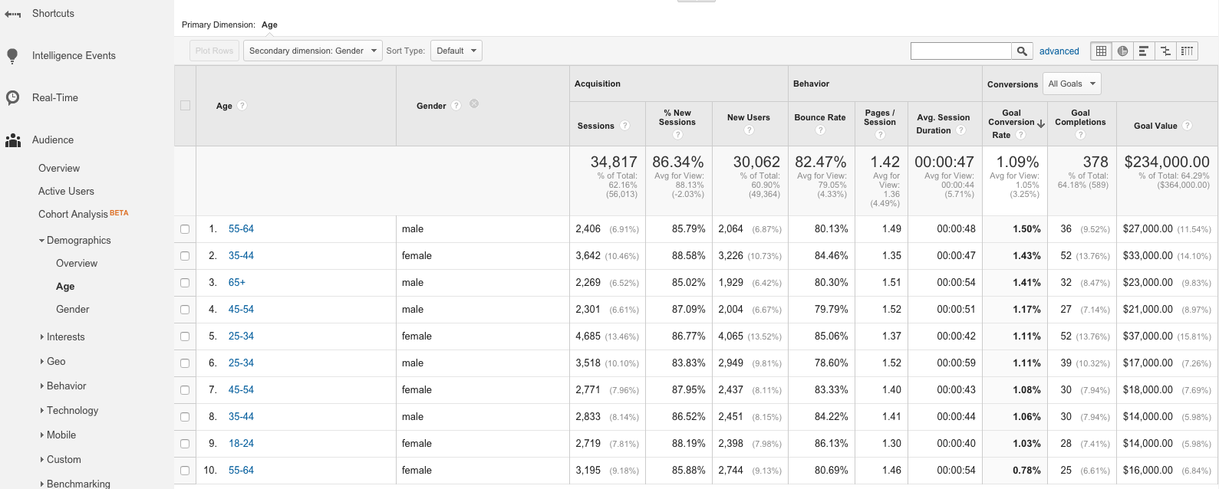This screenshot has width=1219, height=489.
Task: Click the Sessions help question mark
Action: (624, 126)
